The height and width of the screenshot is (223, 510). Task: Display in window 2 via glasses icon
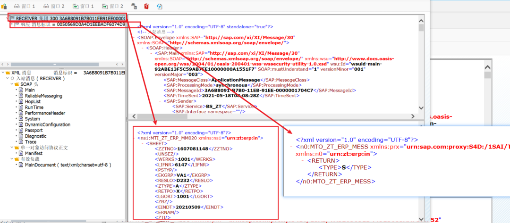coord(53,6)
